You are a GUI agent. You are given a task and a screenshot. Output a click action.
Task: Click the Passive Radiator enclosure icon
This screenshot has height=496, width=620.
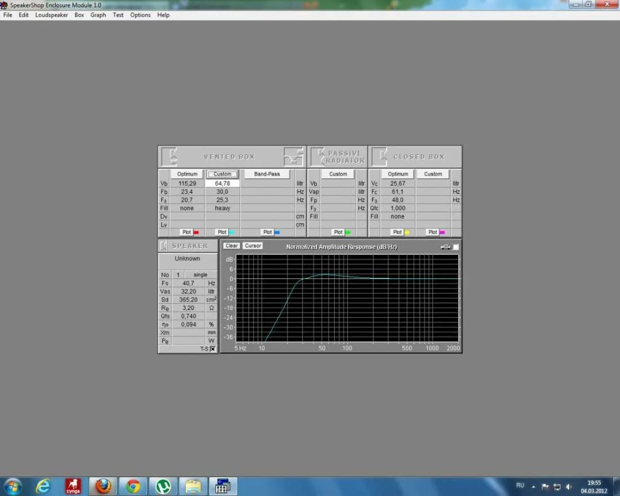click(318, 157)
